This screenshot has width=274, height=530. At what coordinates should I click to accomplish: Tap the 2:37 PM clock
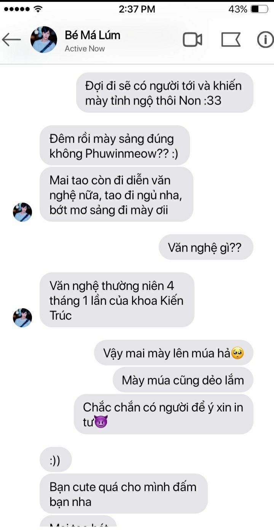(x=137, y=9)
